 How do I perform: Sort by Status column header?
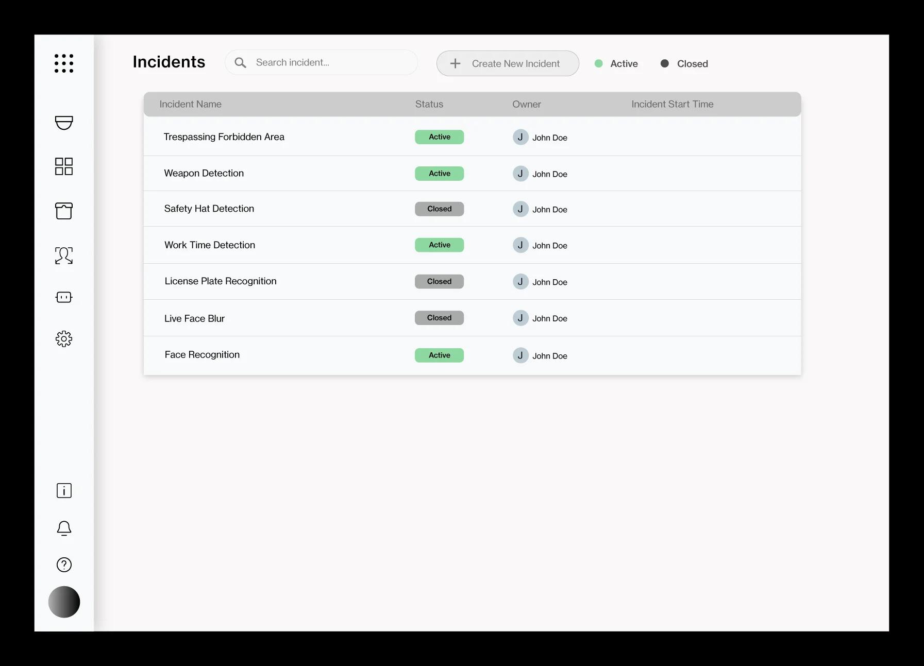coord(429,104)
